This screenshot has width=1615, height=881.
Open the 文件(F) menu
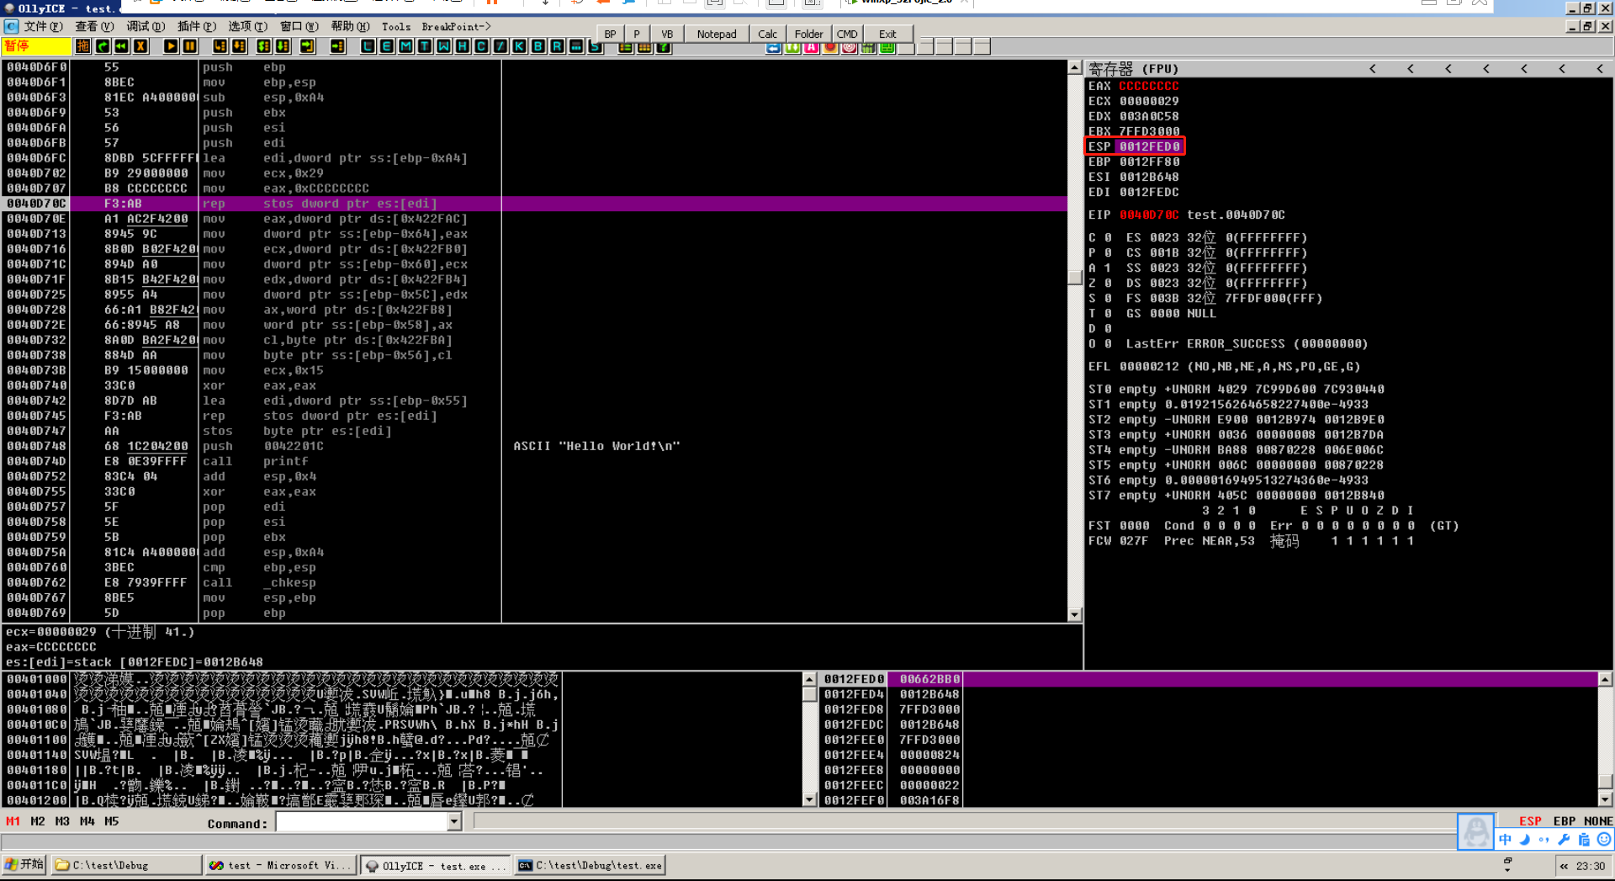(x=43, y=26)
